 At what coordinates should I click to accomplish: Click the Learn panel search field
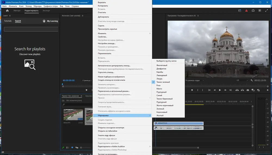[x=31, y=29]
